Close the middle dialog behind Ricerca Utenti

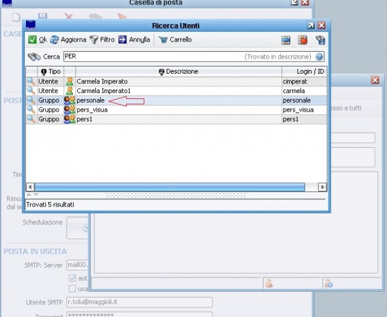click(375, 80)
